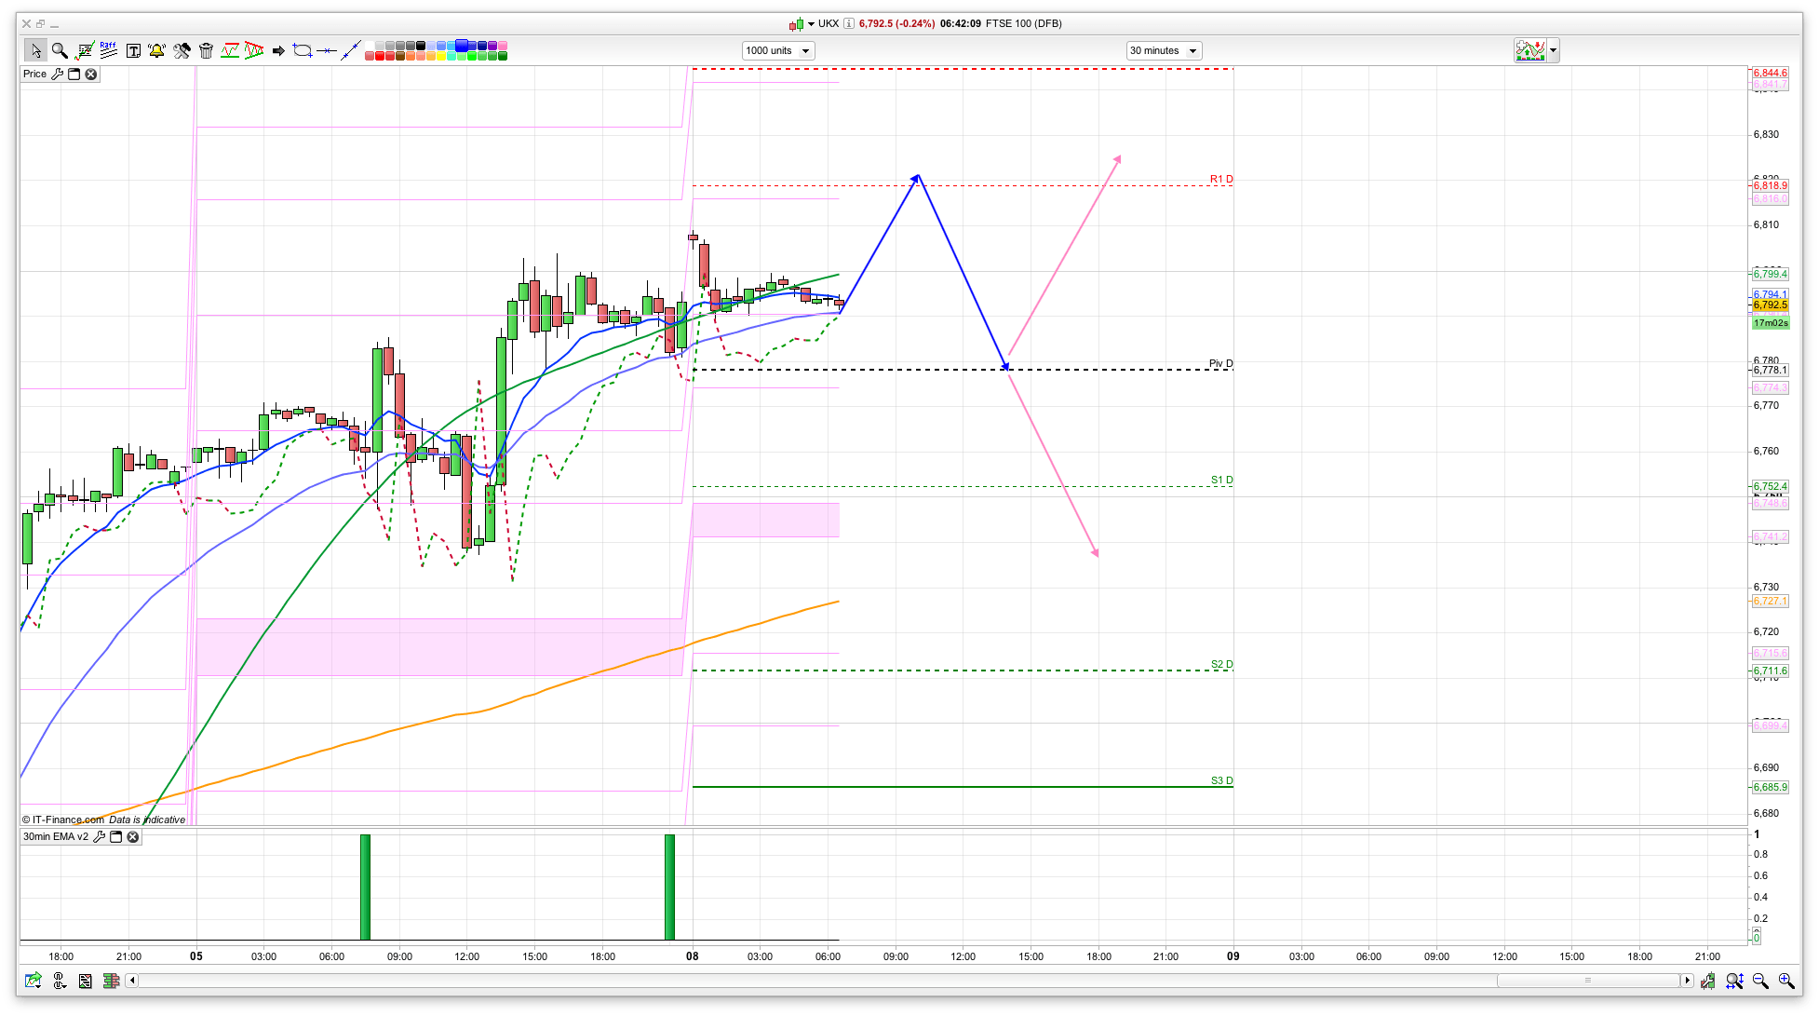Open the indicators chart tool
Screen dimensions: 1819x1016
pos(85,50)
